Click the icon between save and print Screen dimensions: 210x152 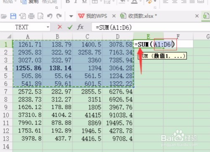pyautogui.click(x=22, y=16)
